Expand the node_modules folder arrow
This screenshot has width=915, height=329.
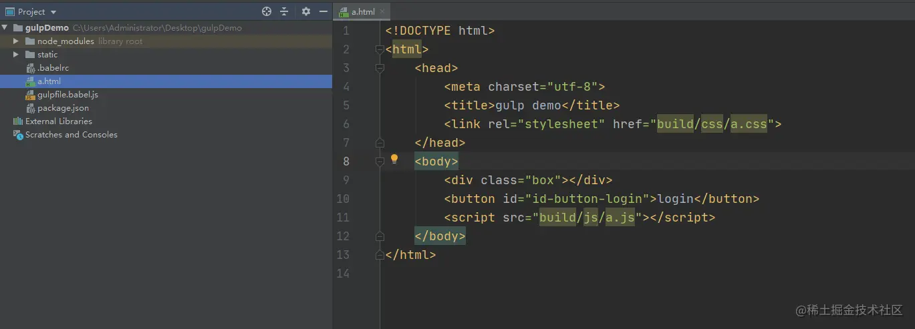[16, 41]
